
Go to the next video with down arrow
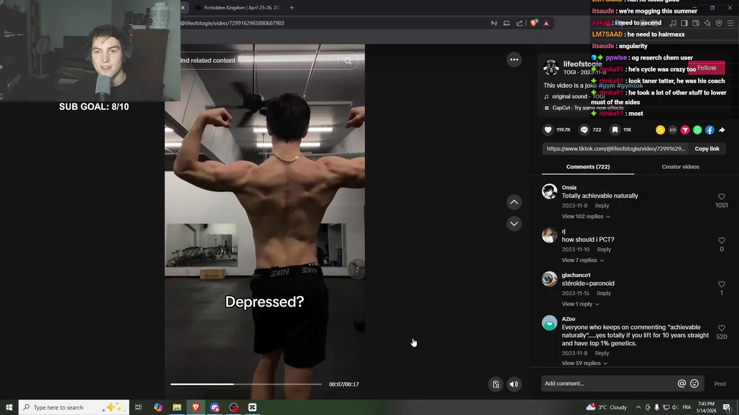(514, 224)
